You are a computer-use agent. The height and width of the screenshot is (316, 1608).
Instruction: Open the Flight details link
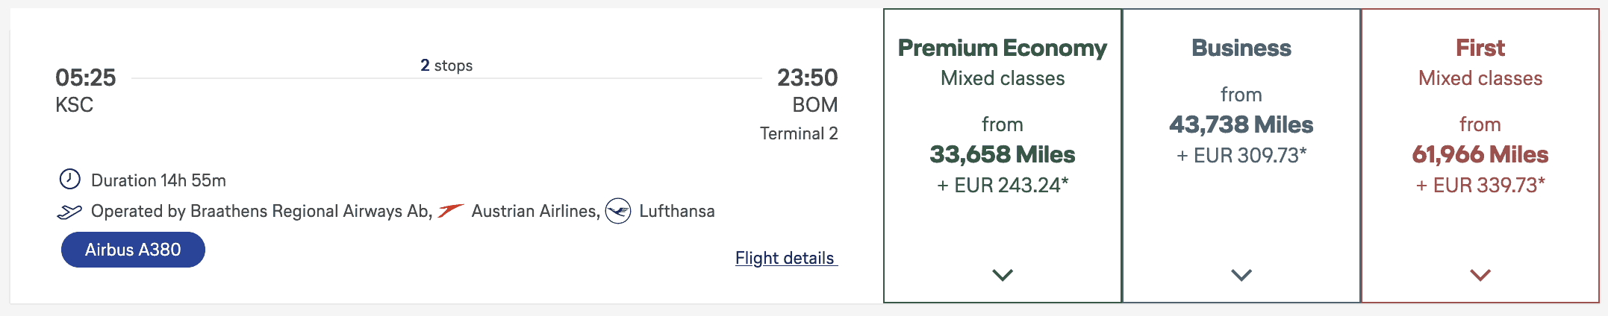(785, 258)
